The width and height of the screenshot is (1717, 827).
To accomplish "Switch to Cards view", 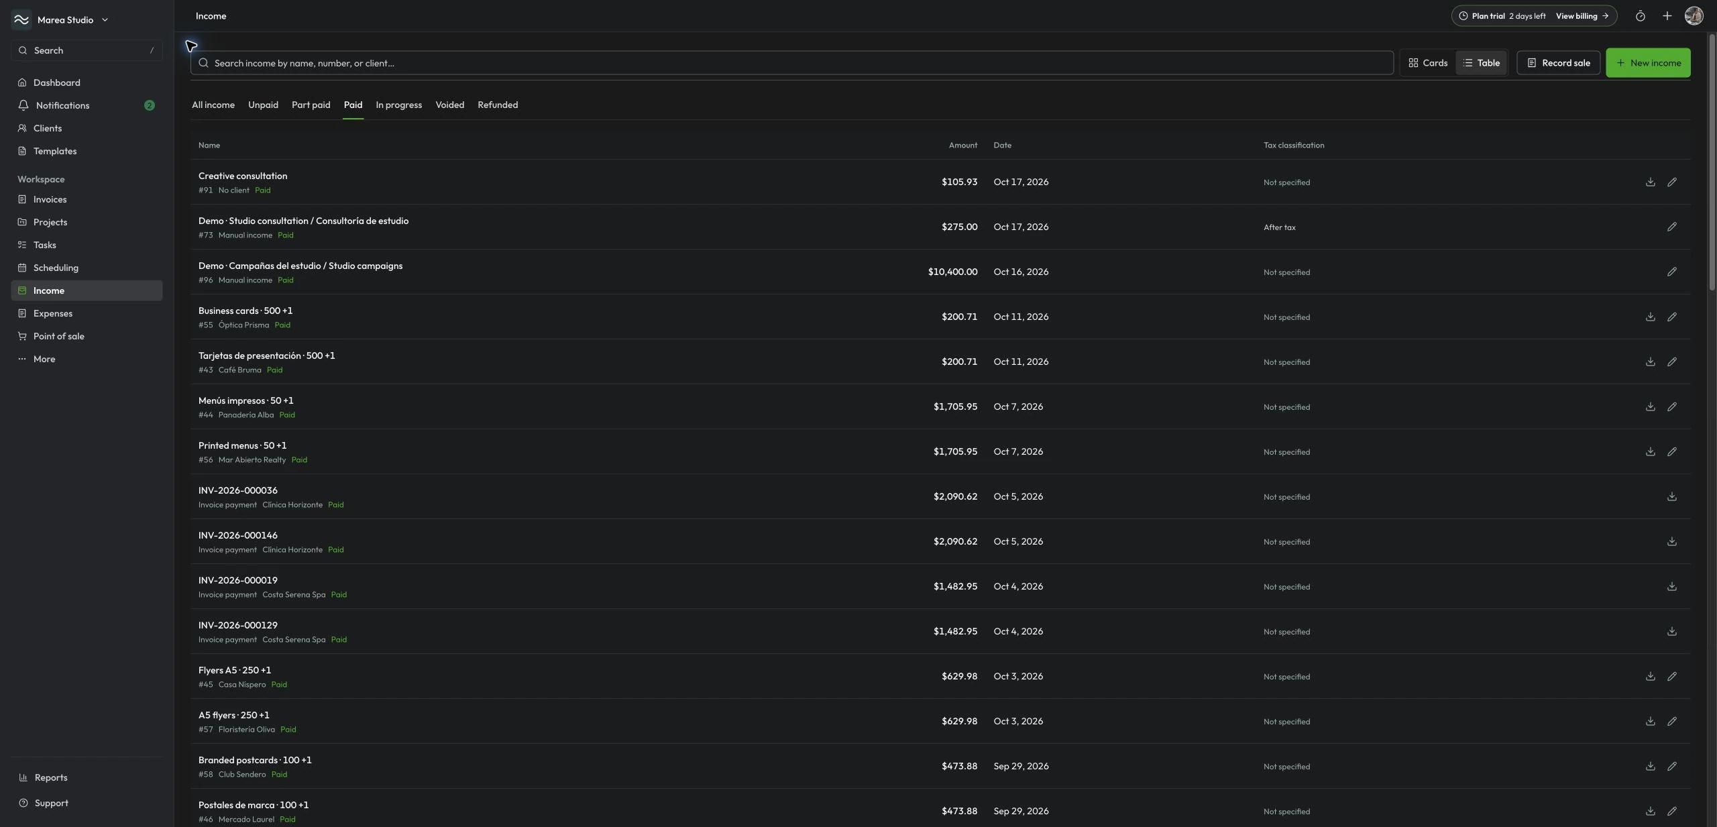I will [1428, 63].
